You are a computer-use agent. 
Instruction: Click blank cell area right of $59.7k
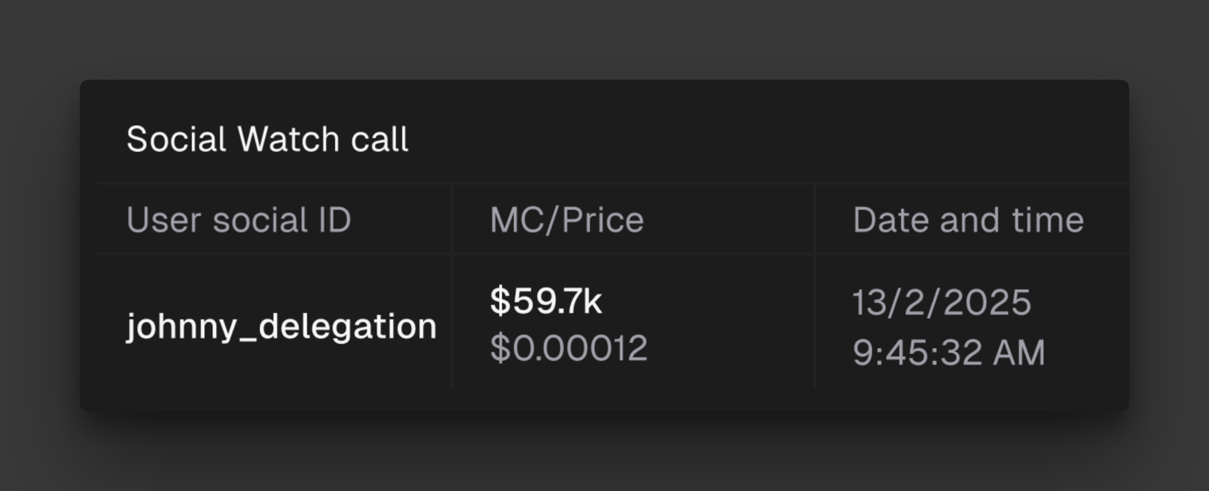click(708, 301)
